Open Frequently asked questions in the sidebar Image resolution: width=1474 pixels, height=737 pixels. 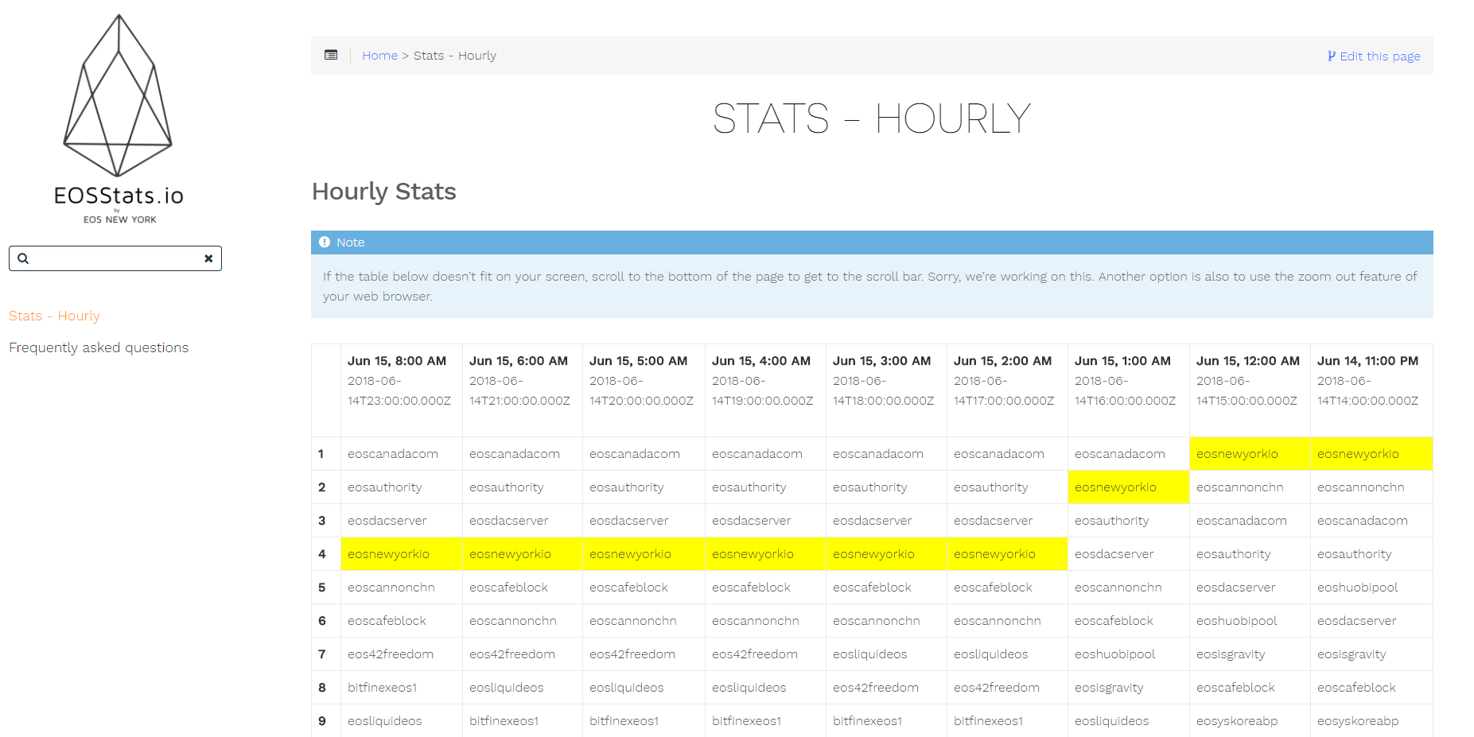(x=99, y=347)
